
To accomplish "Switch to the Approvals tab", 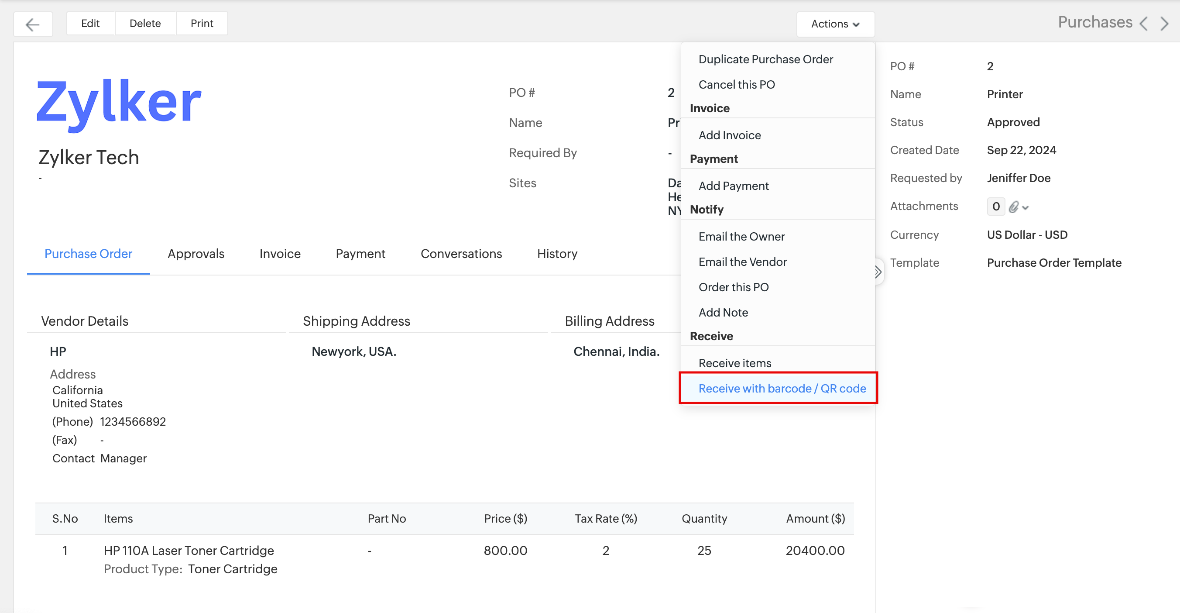I will coord(196,254).
